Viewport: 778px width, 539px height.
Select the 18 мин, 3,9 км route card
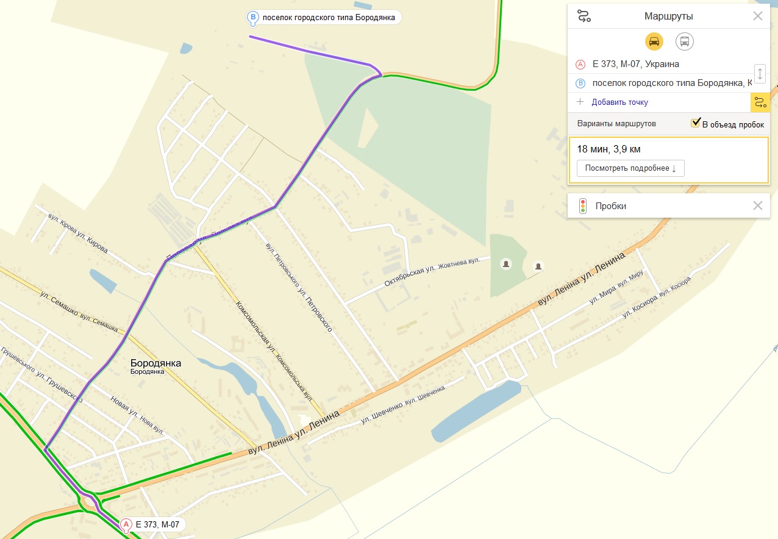669,160
